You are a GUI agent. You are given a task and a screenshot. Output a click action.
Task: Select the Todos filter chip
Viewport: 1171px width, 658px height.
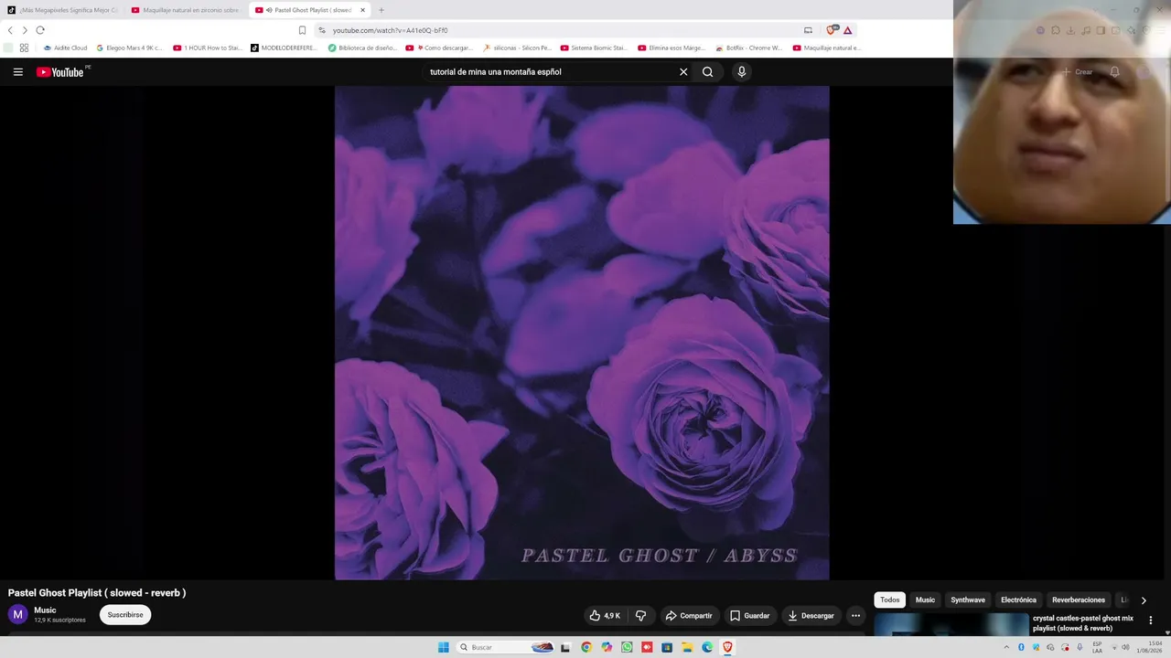pyautogui.click(x=890, y=600)
